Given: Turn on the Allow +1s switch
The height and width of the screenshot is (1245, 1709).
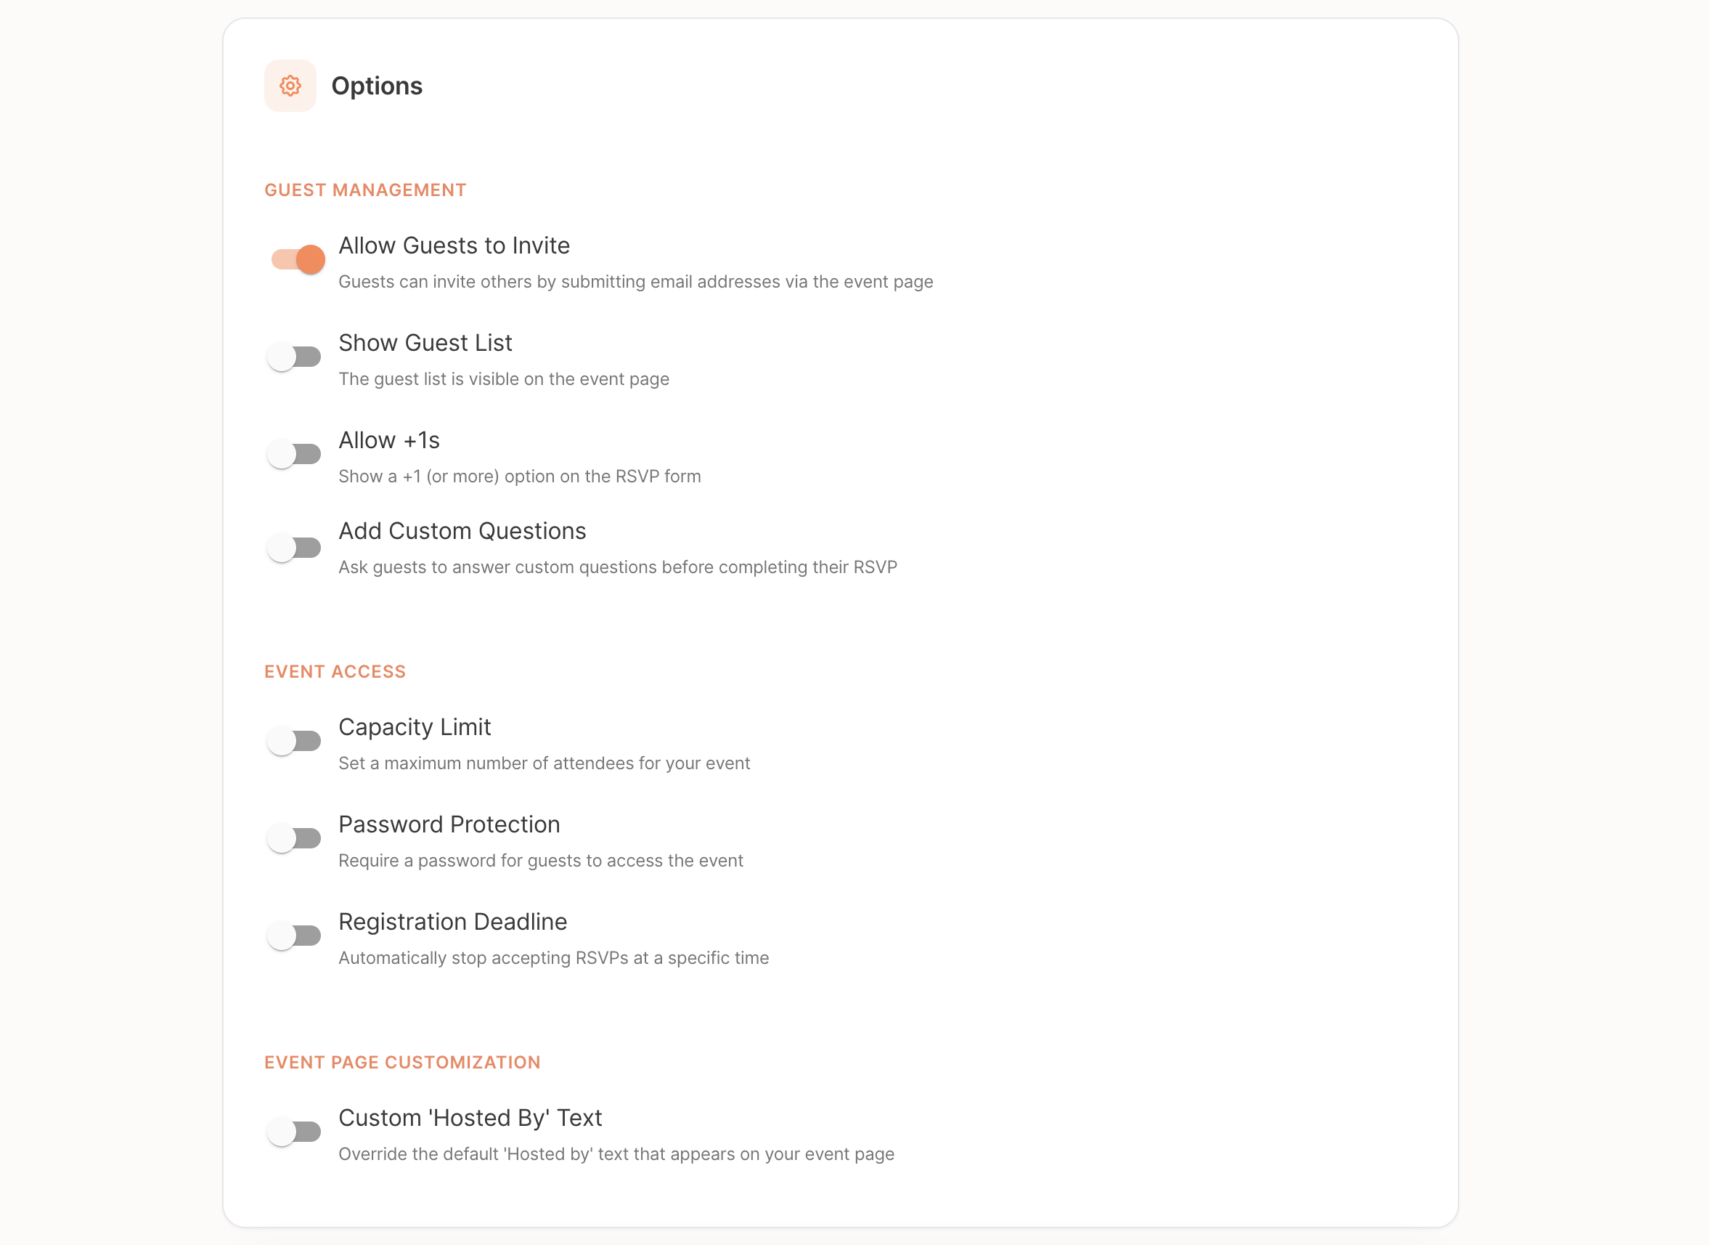Looking at the screenshot, I should [295, 454].
